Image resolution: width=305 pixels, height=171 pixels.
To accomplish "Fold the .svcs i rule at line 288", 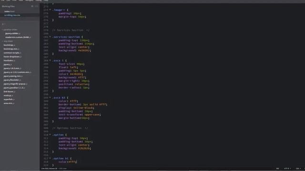I will tap(50, 60).
